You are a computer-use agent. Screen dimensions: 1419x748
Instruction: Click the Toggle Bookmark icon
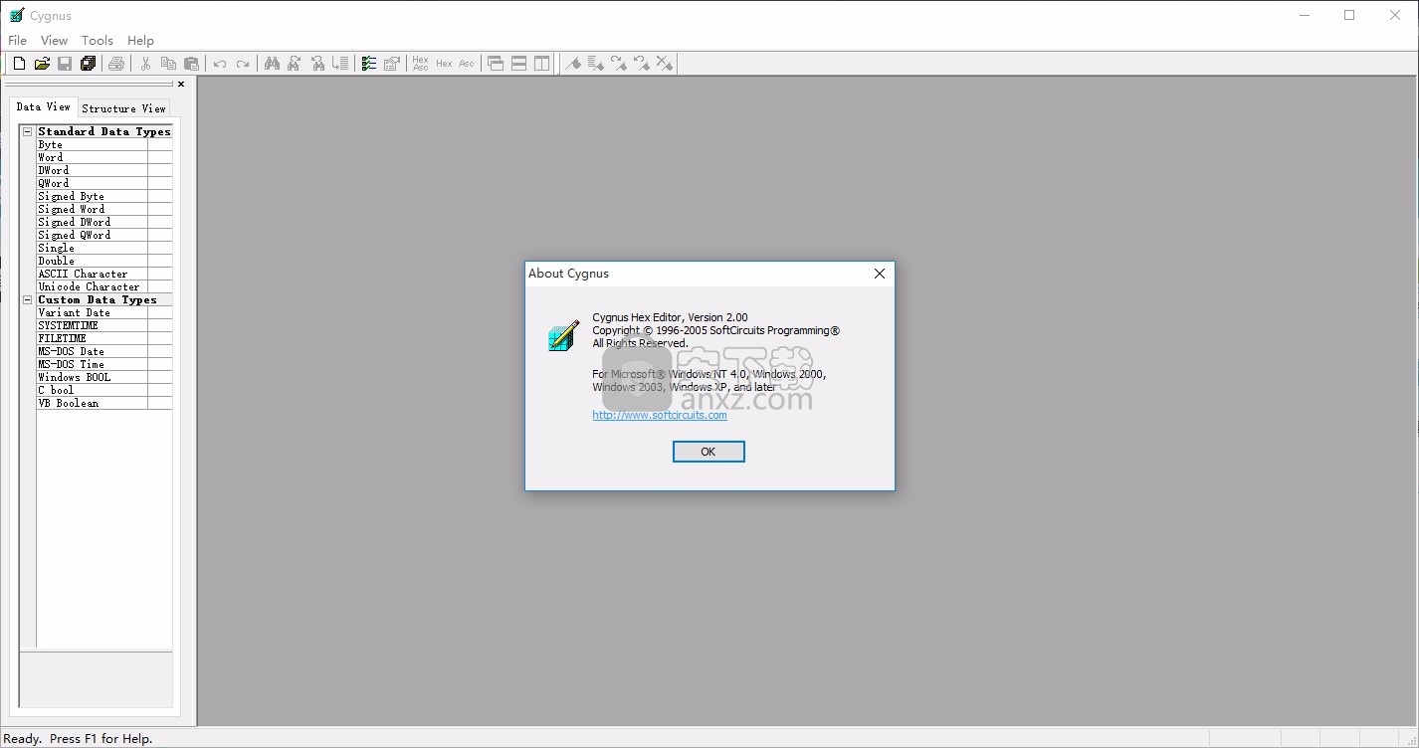click(x=573, y=64)
